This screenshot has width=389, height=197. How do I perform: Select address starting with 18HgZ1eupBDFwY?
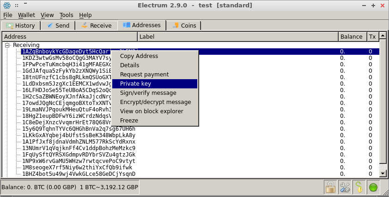coord(67,116)
